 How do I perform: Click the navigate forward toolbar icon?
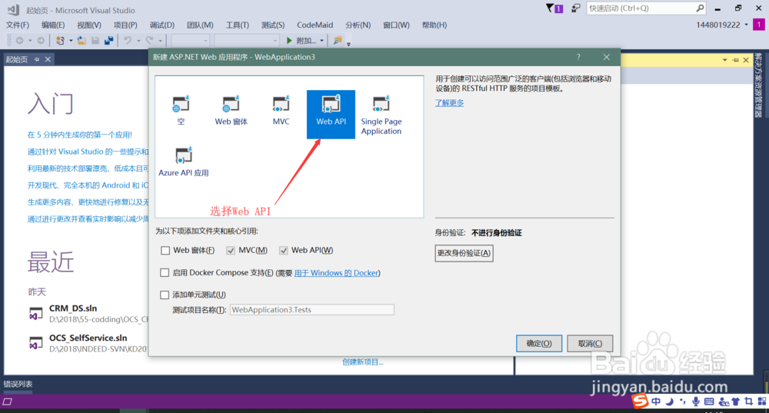click(x=41, y=41)
